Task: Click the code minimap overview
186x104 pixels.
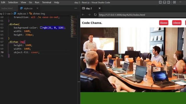Action: click(74, 27)
